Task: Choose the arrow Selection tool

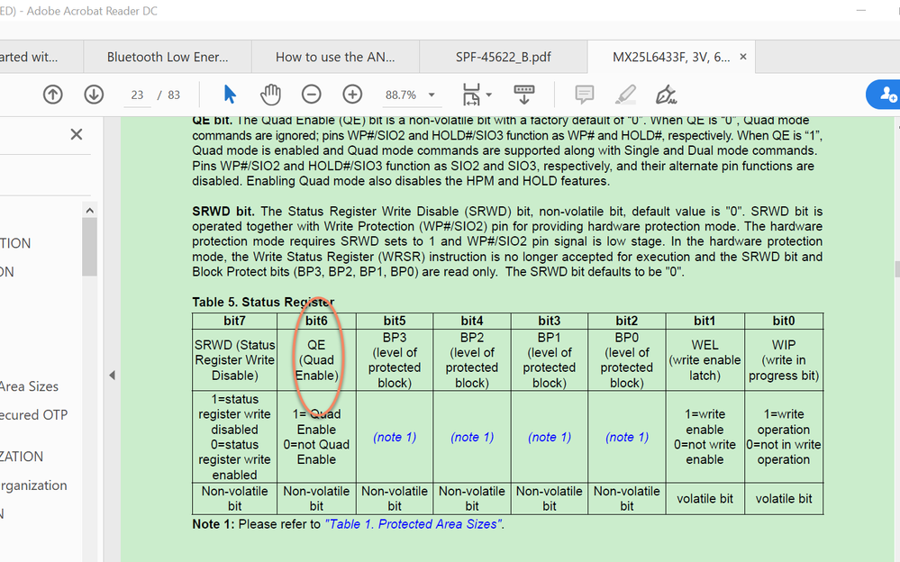Action: [x=230, y=95]
